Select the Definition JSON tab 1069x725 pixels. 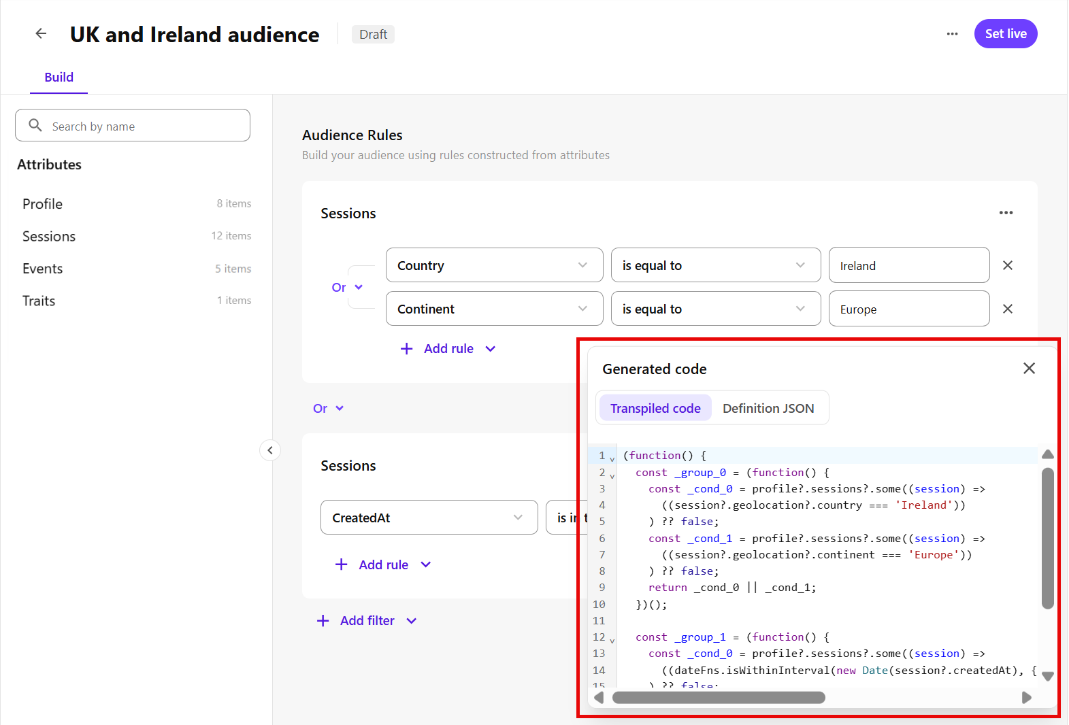(768, 408)
